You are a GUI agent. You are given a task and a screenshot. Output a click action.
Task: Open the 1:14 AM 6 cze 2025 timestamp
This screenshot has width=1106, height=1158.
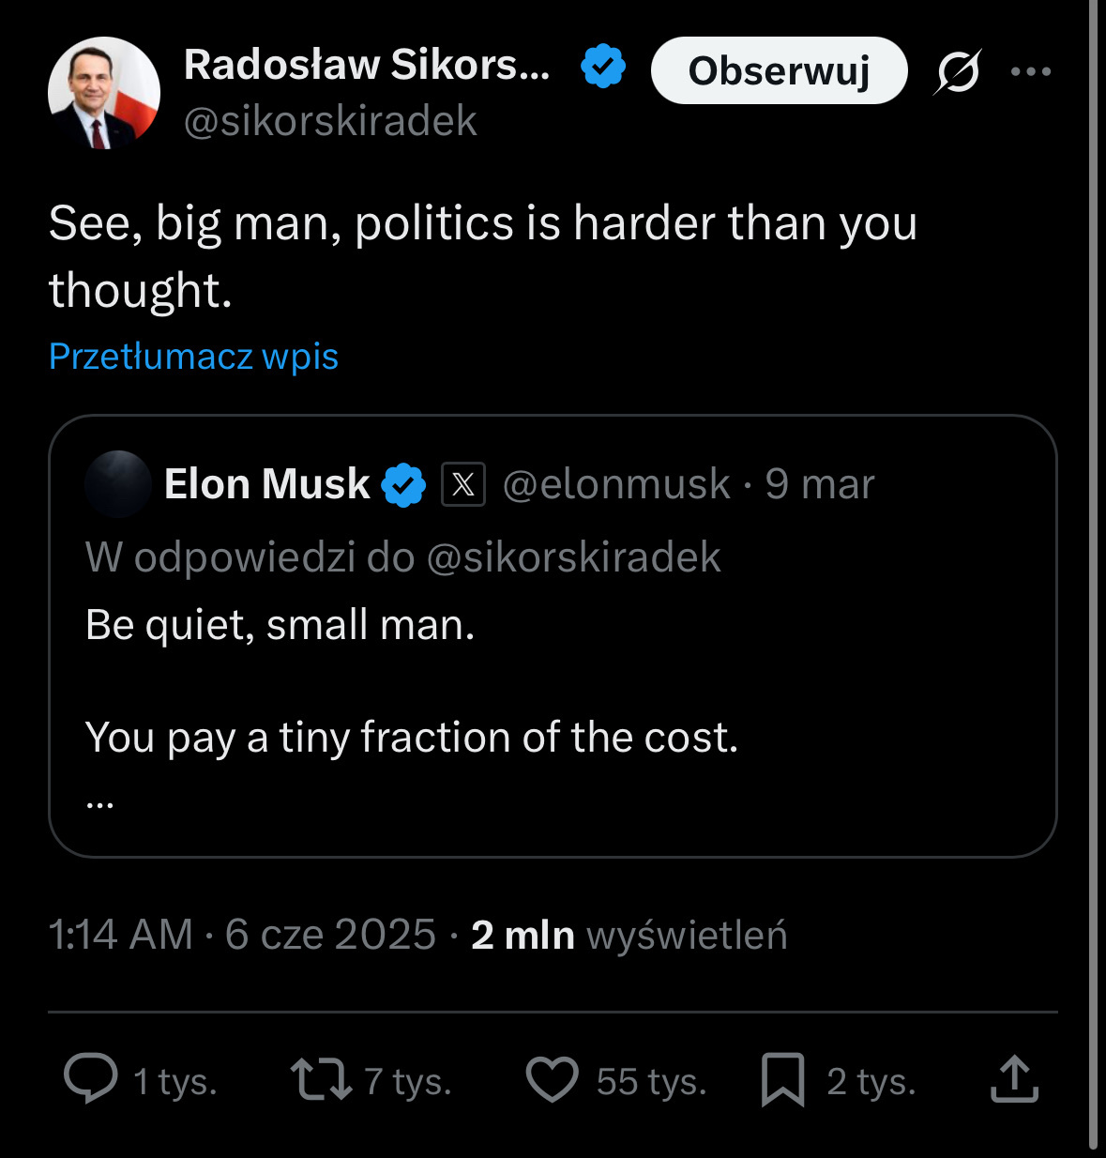tap(242, 935)
